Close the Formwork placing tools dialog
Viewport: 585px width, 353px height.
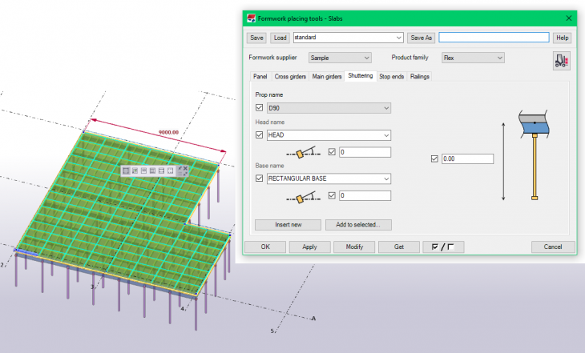pos(569,18)
